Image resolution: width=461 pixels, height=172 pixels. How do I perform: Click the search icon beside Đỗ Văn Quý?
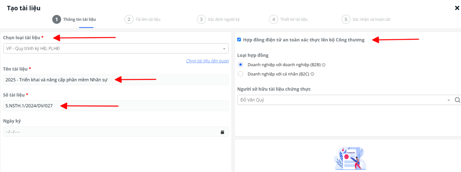(457, 100)
